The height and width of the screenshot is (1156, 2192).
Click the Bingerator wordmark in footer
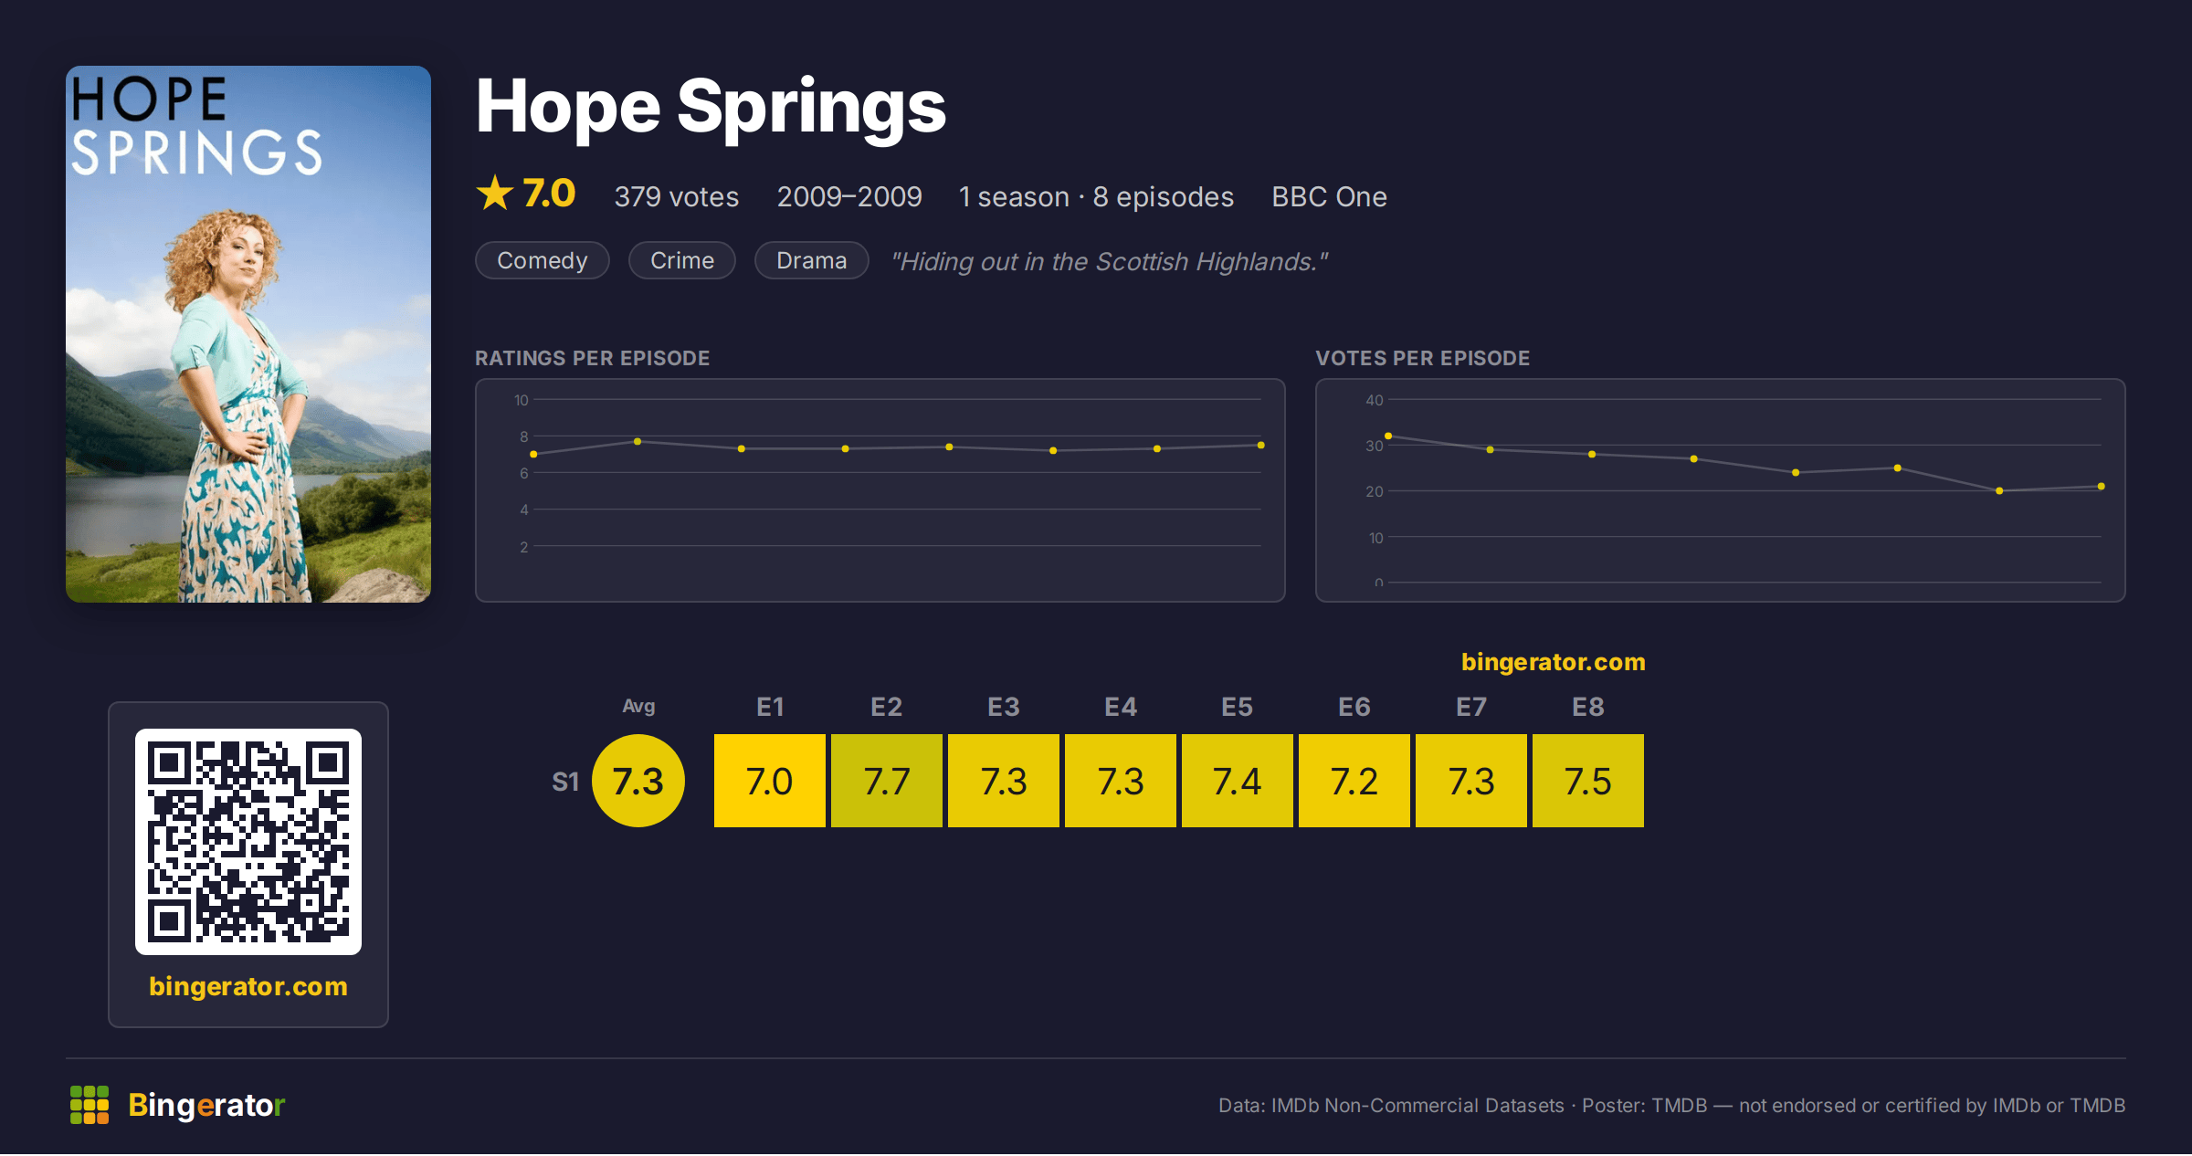point(206,1105)
